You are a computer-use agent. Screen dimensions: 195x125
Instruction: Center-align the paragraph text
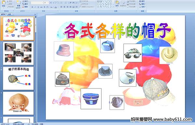click(65, 7)
